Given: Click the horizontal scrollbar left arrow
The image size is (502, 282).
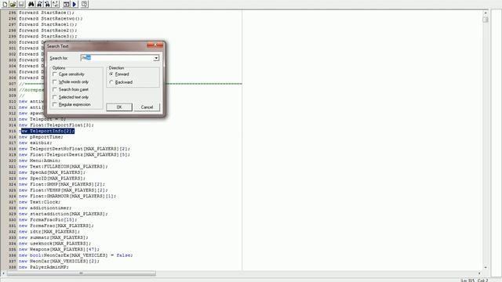Looking at the screenshot, I should [x=3, y=273].
